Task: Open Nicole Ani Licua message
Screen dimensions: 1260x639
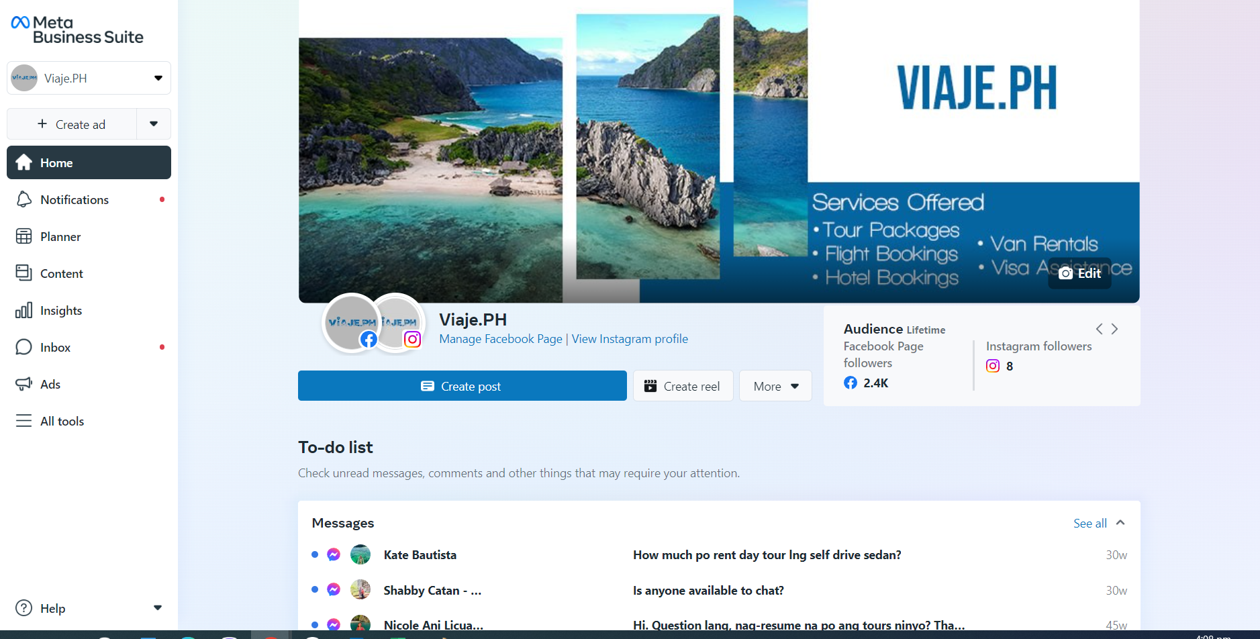Action: click(719, 624)
